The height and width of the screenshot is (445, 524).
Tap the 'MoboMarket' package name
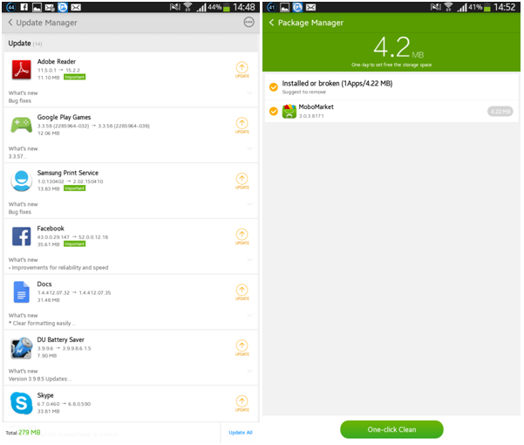click(316, 107)
